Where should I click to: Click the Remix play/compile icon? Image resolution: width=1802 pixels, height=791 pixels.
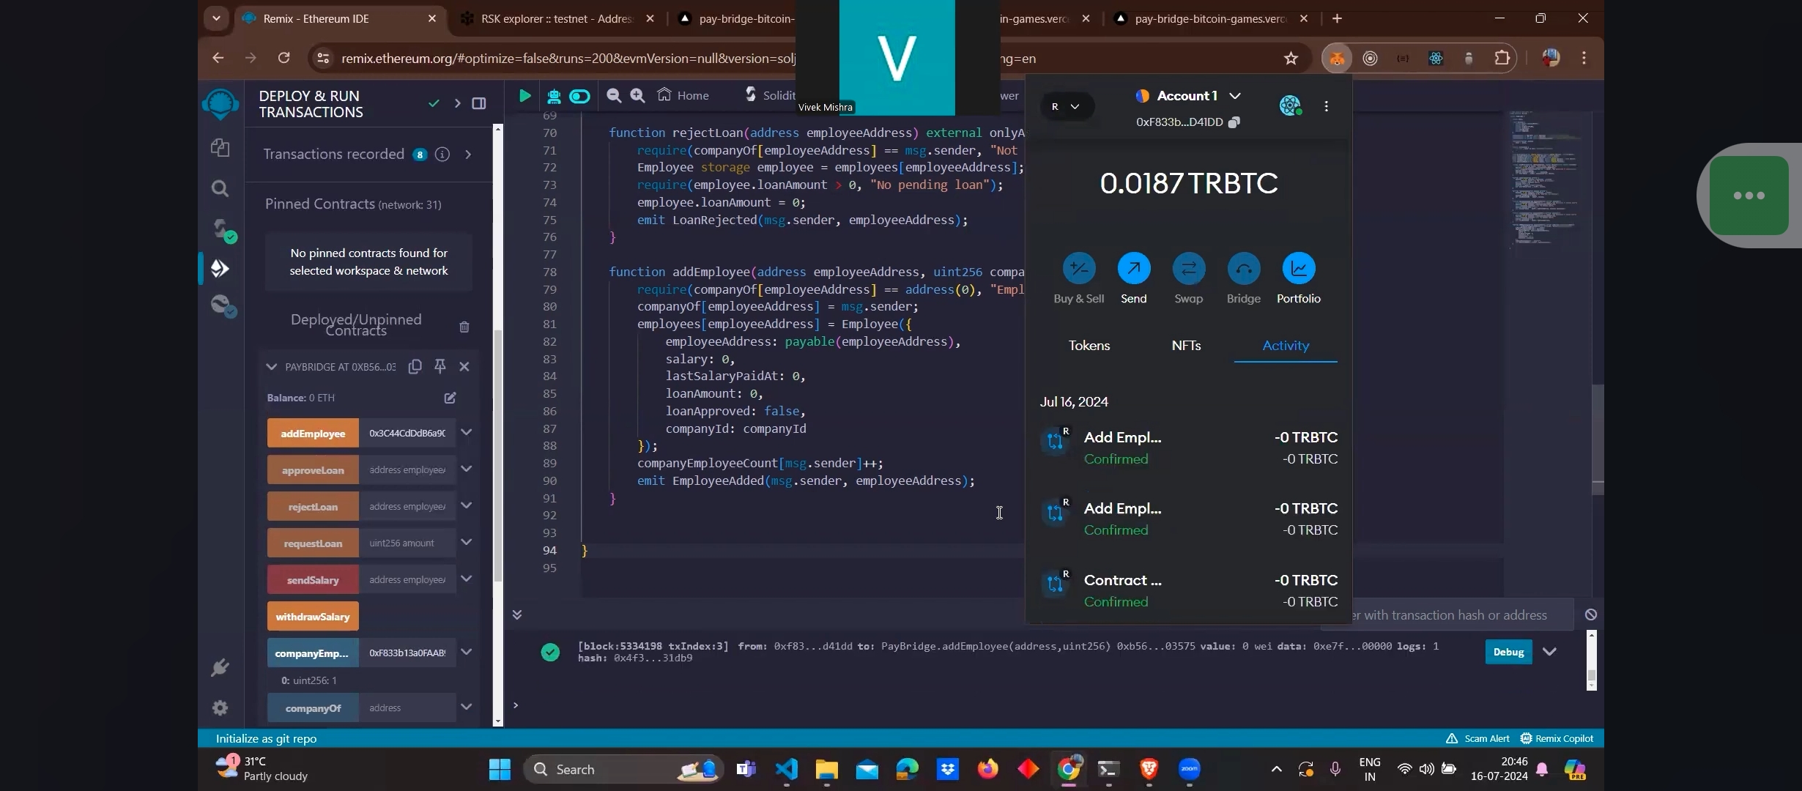click(524, 96)
